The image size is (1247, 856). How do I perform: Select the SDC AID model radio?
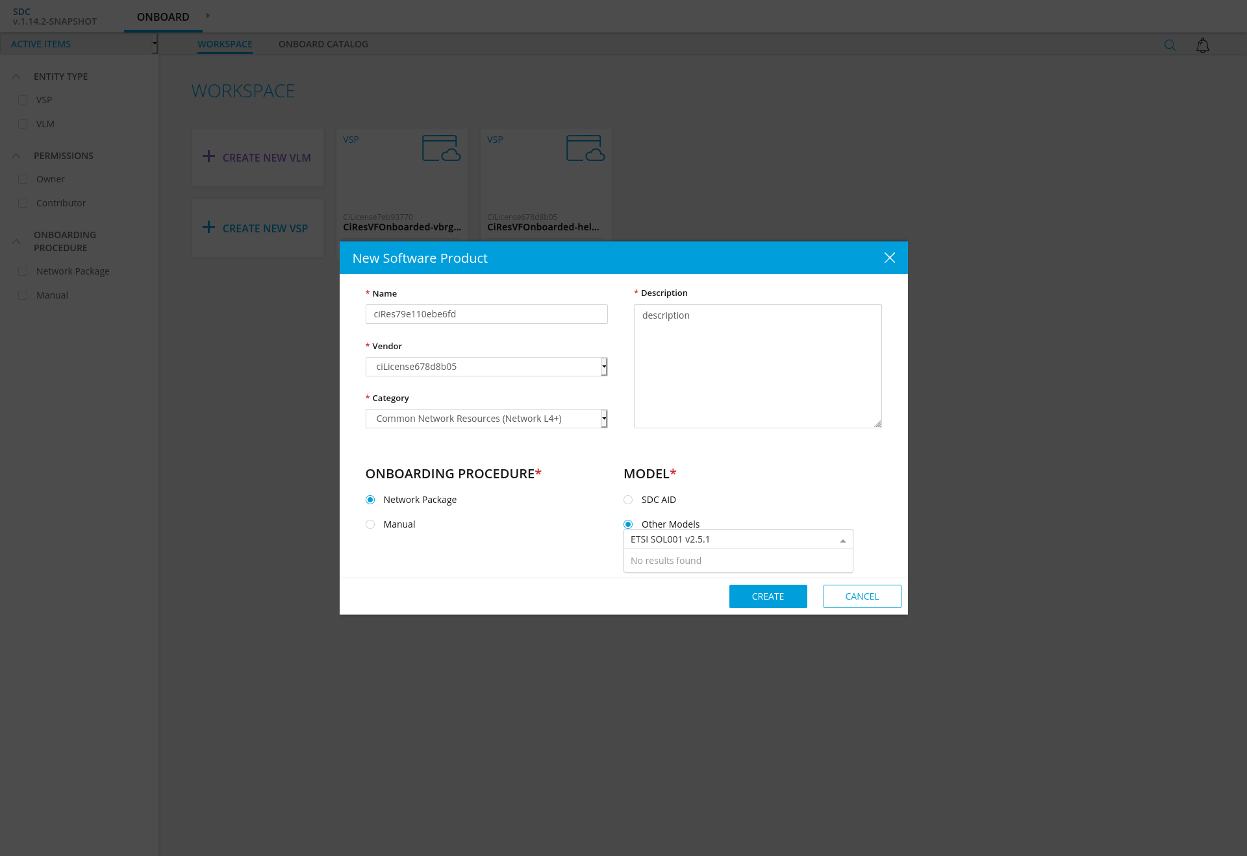click(628, 500)
